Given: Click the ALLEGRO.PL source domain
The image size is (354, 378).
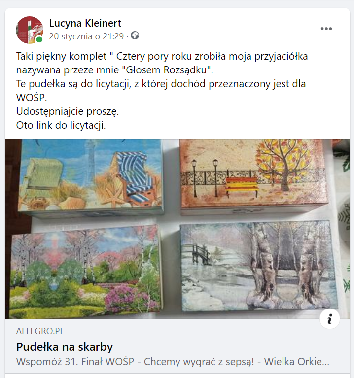Looking at the screenshot, I should point(40,331).
